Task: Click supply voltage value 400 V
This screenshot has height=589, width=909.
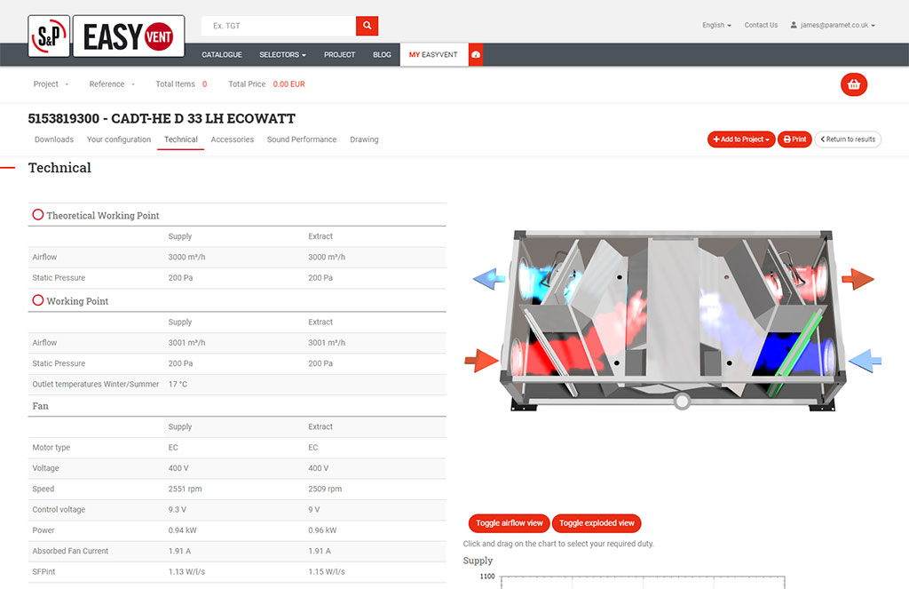Action: (178, 468)
